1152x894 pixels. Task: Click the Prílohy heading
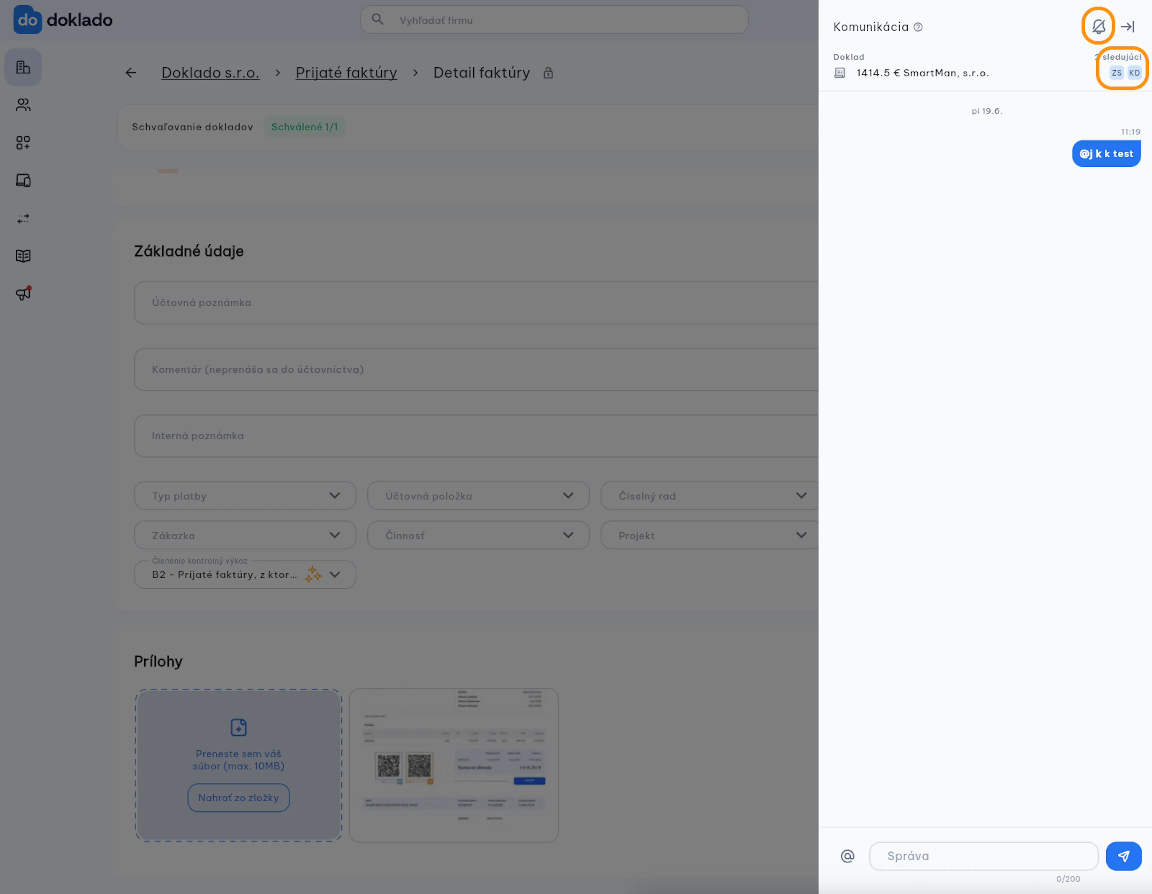pyautogui.click(x=158, y=661)
